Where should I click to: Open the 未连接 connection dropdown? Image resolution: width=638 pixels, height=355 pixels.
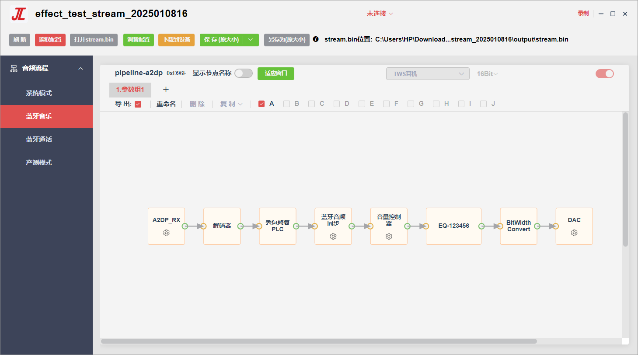380,14
